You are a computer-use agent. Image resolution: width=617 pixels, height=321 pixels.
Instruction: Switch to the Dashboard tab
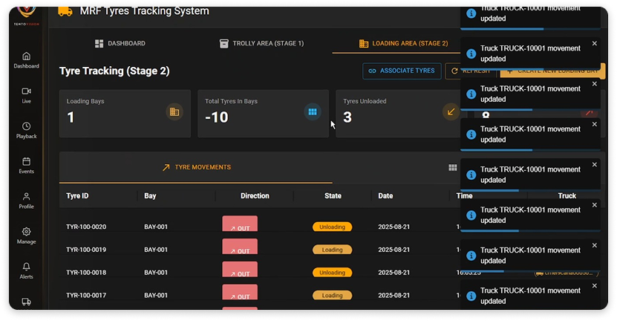tap(120, 44)
